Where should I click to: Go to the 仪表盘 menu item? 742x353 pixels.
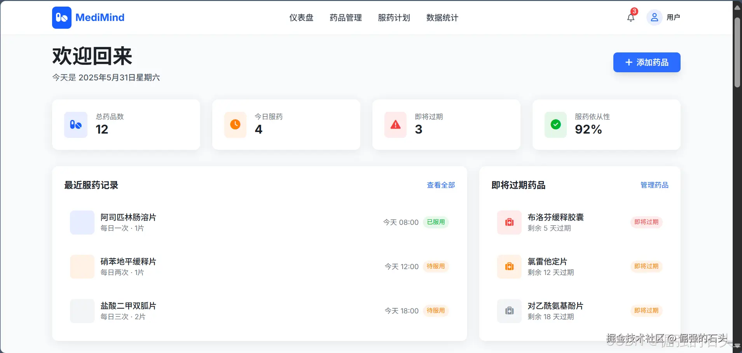[x=301, y=17]
